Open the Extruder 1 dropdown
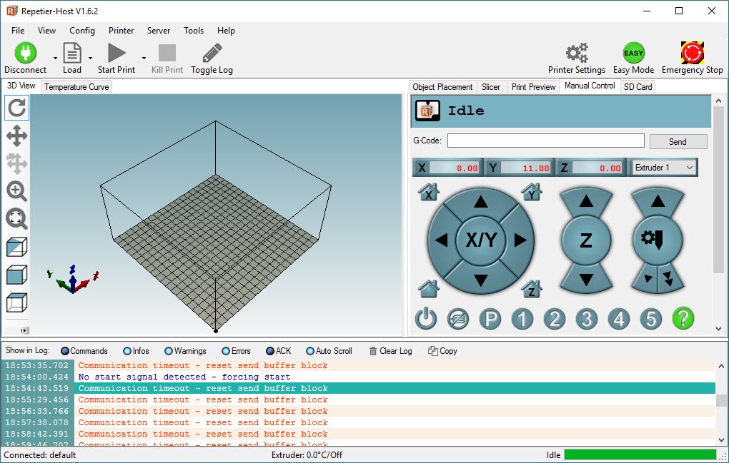Screen dimensions: 729x463 [664, 168]
